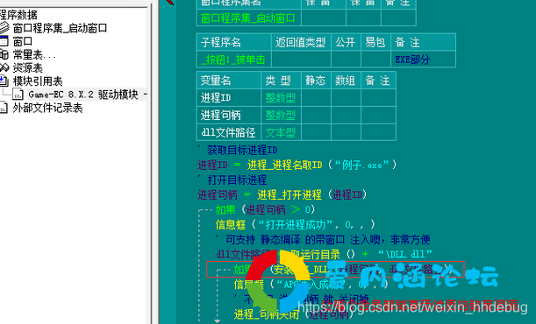Click the 窗口程序集_启动窗口 tree icon
The image size is (536, 324).
4,28
